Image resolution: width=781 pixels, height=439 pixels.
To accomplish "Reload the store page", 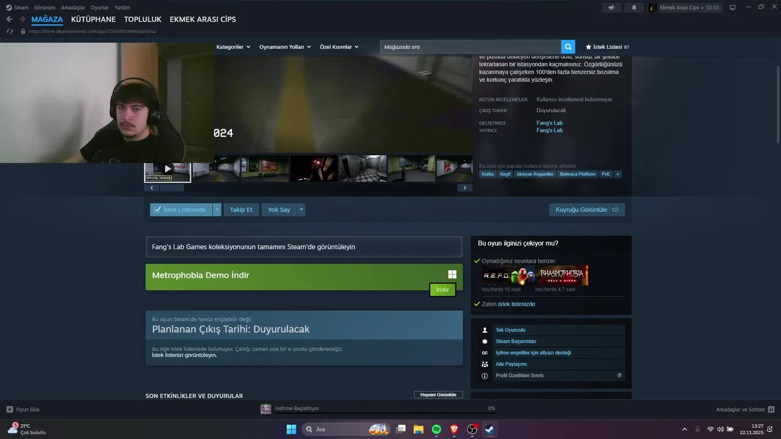I will 10,31.
